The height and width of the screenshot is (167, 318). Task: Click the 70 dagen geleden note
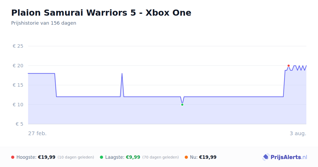click(161, 157)
